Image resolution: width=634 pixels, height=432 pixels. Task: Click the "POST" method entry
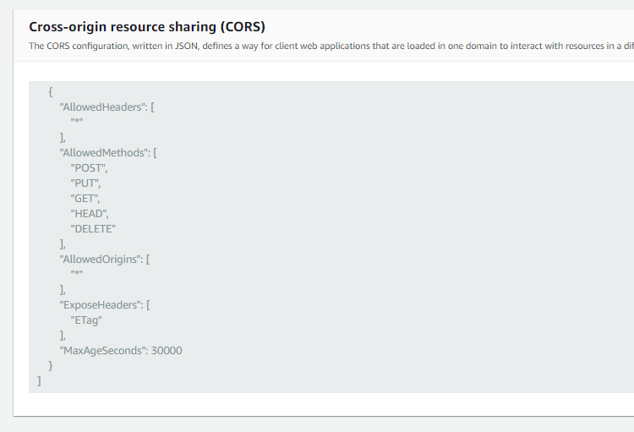pos(89,168)
